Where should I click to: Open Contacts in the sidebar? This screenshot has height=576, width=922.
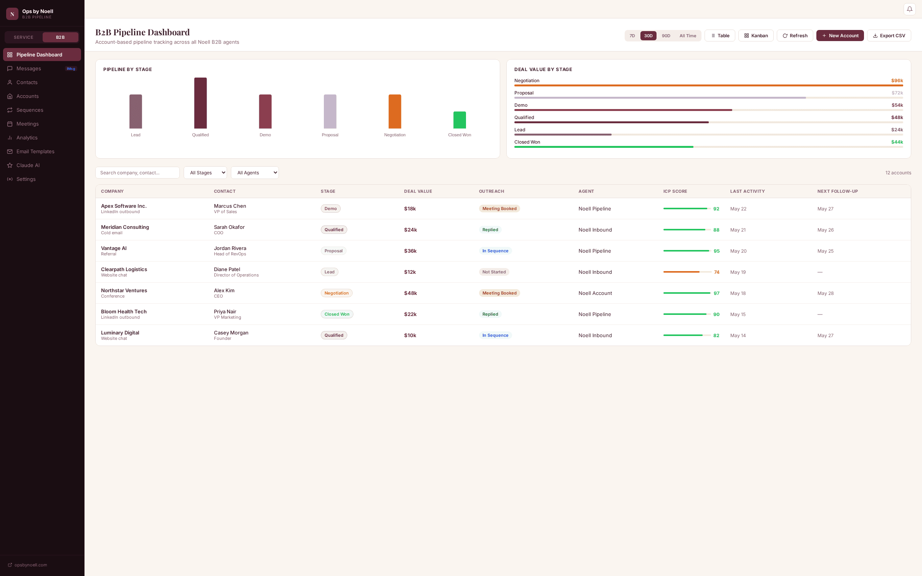click(x=42, y=82)
